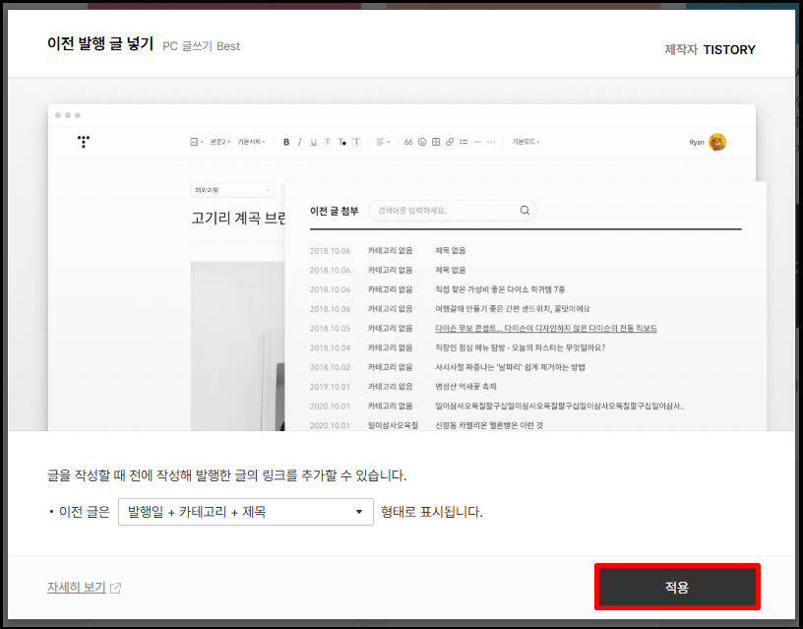The image size is (803, 629).
Task: Click the external link icon beside 자세히 보기
Action: [116, 588]
